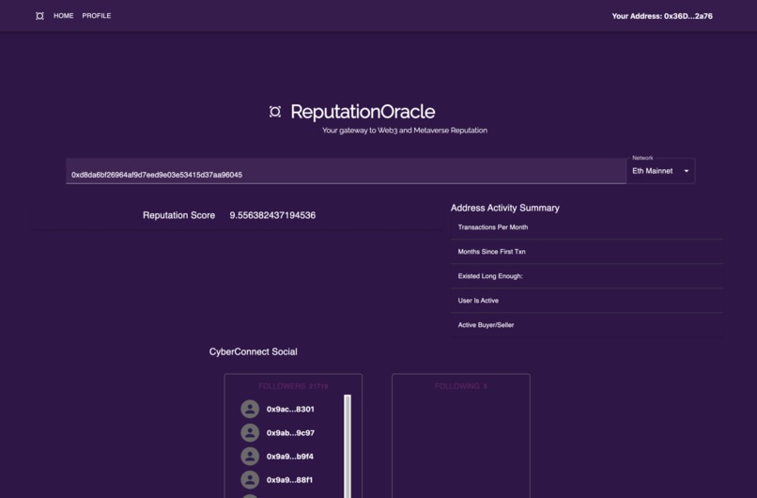The width and height of the screenshot is (757, 498).
Task: Click the Reputation Score value 9.556382437194536
Action: tap(272, 215)
